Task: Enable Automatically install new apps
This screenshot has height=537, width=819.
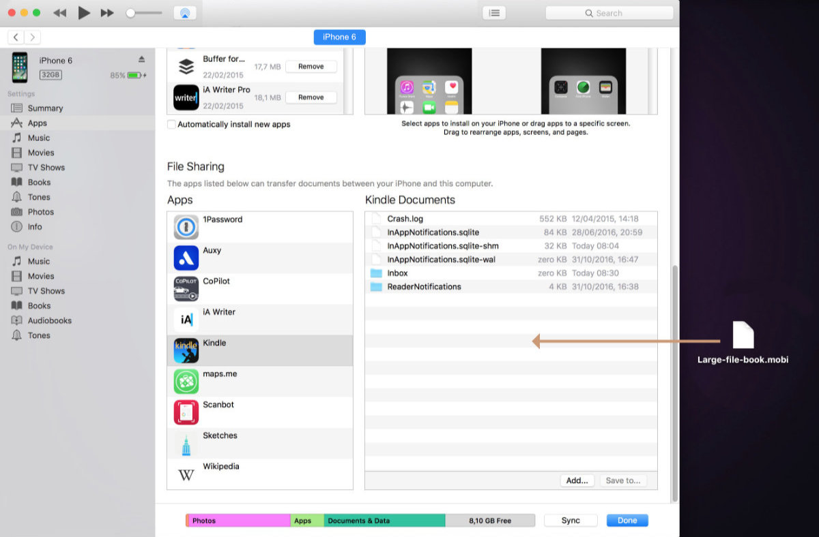Action: 171,124
